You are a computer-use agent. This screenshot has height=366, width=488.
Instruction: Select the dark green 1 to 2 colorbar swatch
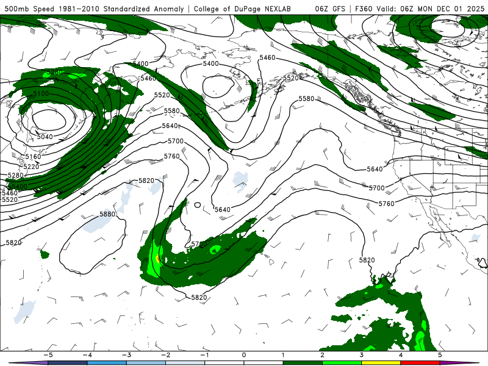click(303, 363)
